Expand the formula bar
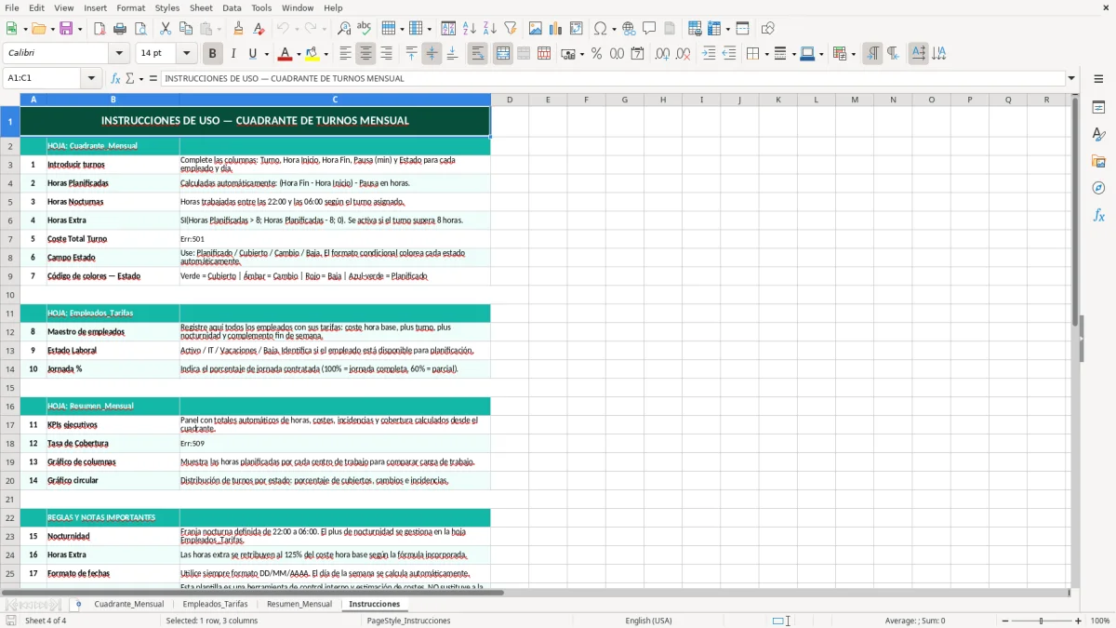This screenshot has width=1116, height=628. click(x=1071, y=78)
